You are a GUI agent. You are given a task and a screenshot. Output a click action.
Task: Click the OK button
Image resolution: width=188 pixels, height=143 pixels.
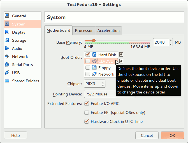(x=172, y=135)
